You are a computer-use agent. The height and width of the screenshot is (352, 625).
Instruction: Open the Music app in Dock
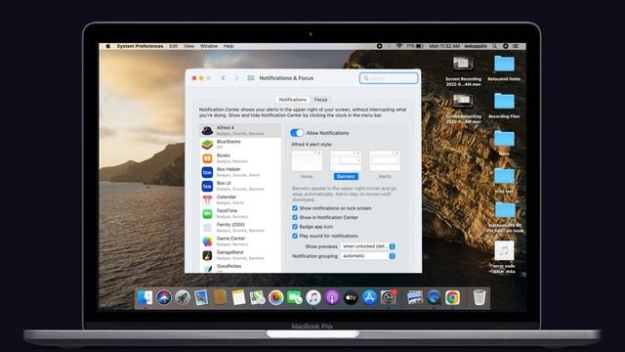coord(313,297)
